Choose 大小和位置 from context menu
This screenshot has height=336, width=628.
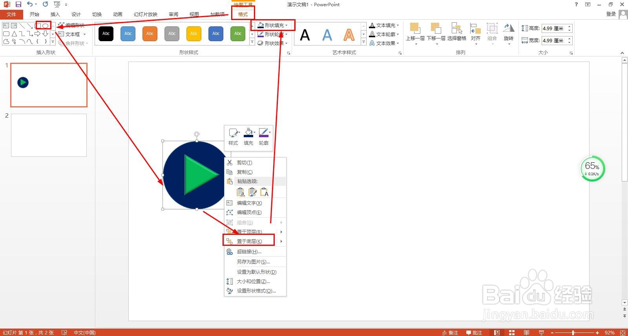pos(255,281)
